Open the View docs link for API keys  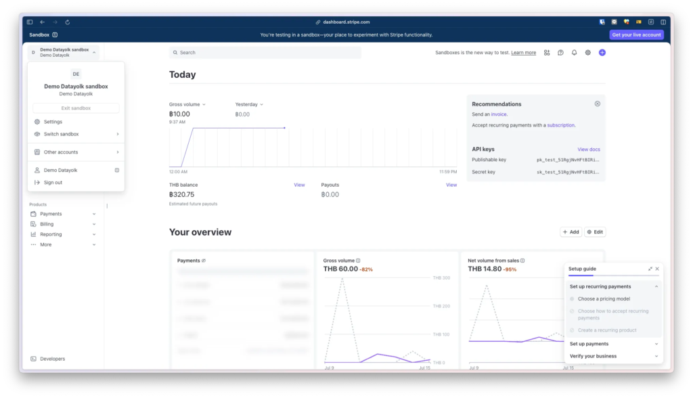click(x=589, y=150)
